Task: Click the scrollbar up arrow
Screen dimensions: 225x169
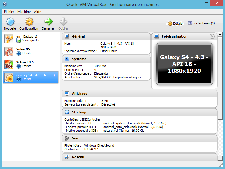Action: point(220,35)
